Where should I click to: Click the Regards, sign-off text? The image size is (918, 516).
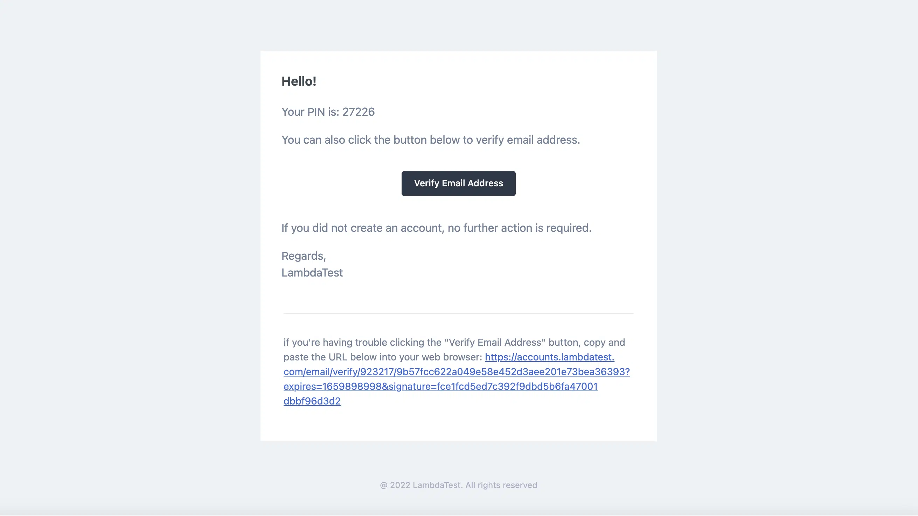pos(304,256)
